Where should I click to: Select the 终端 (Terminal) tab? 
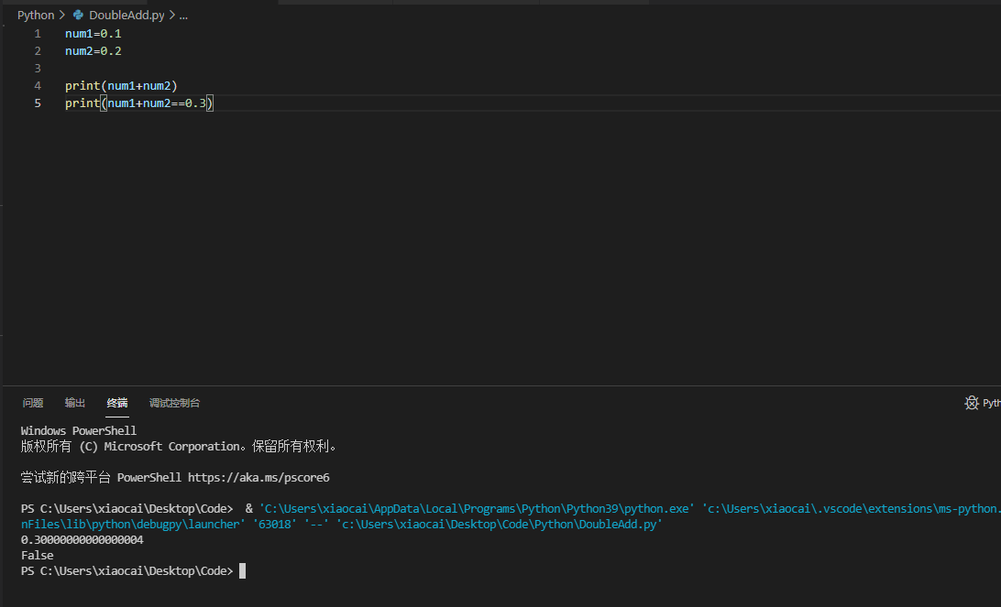pyautogui.click(x=117, y=403)
